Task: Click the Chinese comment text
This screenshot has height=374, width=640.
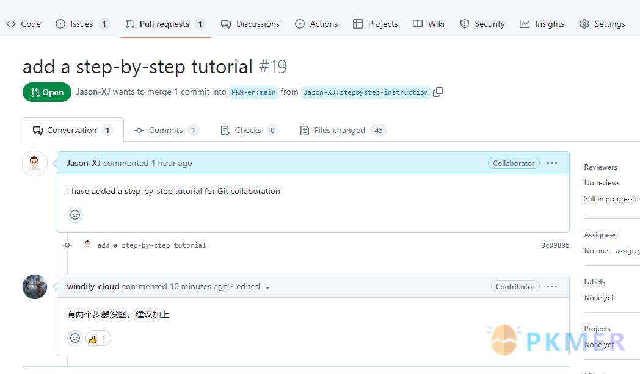Action: [118, 314]
